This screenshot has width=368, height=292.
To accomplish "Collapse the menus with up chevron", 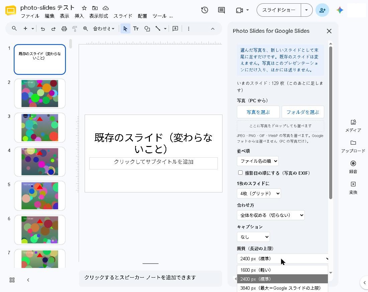I will coord(213,29).
